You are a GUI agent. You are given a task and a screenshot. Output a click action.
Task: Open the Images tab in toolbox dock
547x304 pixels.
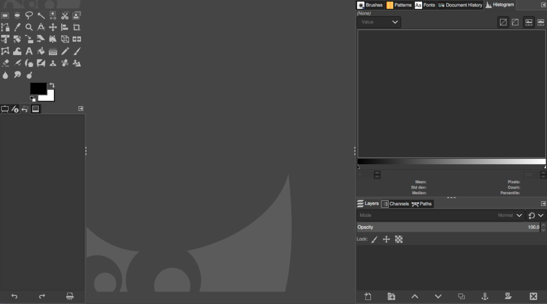(36, 109)
